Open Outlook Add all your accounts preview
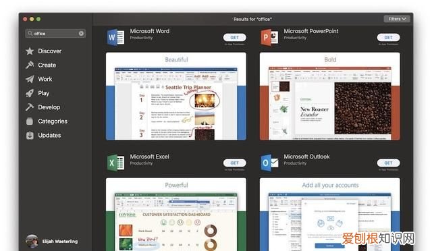The width and height of the screenshot is (432, 251). pyautogui.click(x=330, y=215)
